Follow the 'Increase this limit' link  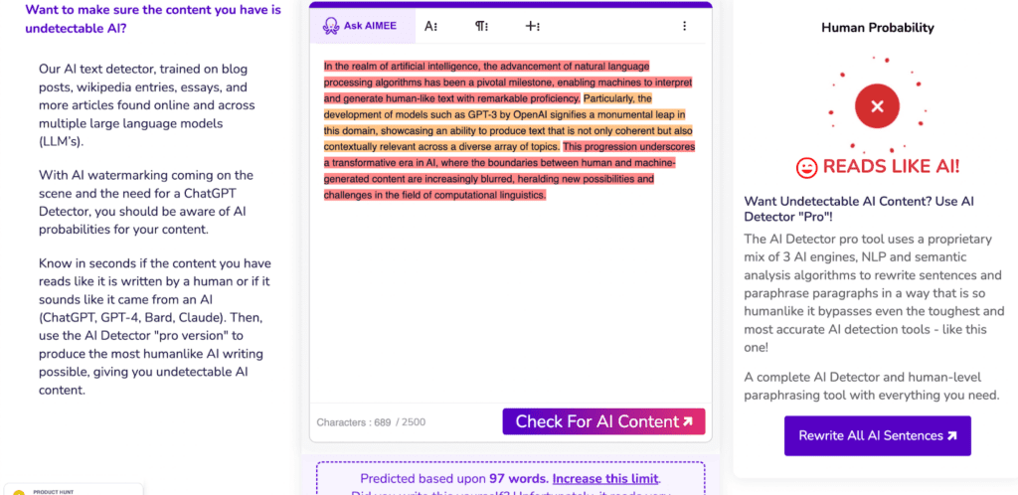pos(604,478)
